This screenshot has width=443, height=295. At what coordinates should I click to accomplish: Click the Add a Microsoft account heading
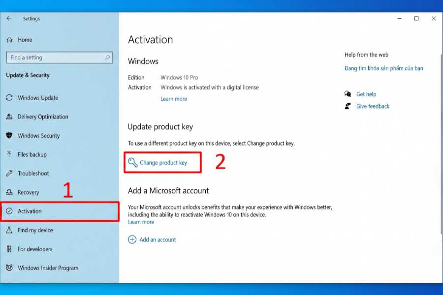(168, 191)
